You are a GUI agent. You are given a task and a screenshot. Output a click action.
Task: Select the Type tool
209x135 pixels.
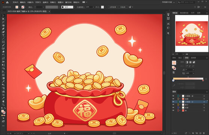pyautogui.click(x=3, y=35)
